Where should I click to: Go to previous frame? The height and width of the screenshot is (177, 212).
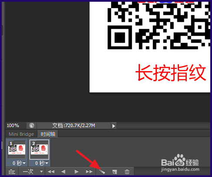(x=63, y=172)
